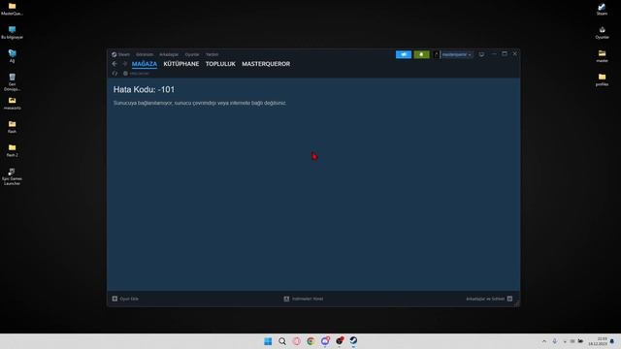This screenshot has height=349, width=621.
Task: Click the blue announcements megaphone button
Action: [404, 54]
